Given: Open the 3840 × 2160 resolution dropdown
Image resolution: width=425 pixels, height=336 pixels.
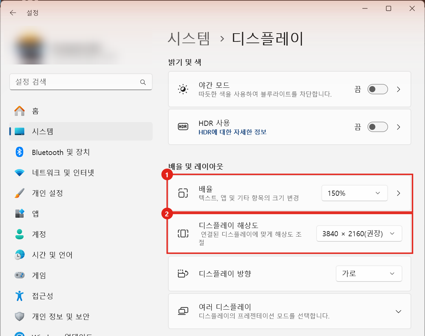Looking at the screenshot, I should coord(359,233).
